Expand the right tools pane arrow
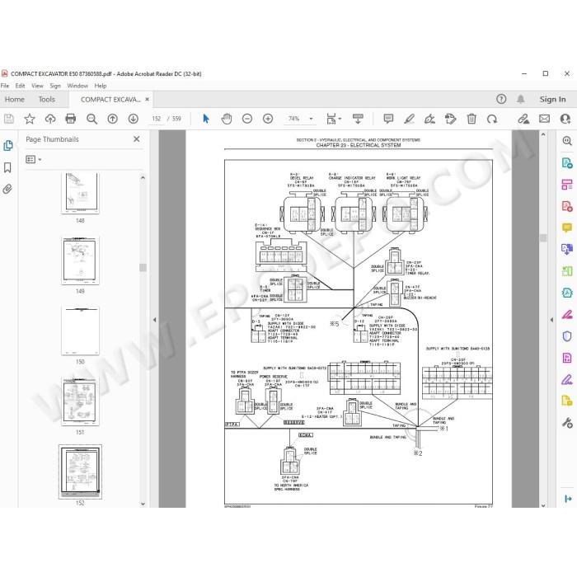Screen dimensions: 577x577 click(568, 499)
